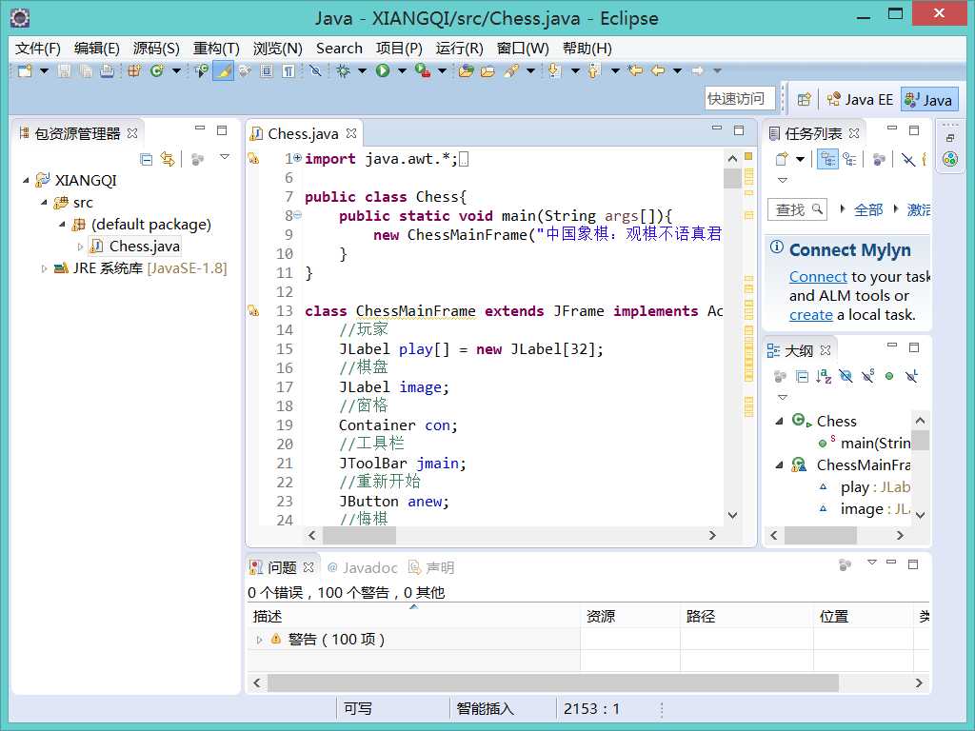975x731 pixels.
Task: Switch to Java perspective button
Action: tap(929, 100)
